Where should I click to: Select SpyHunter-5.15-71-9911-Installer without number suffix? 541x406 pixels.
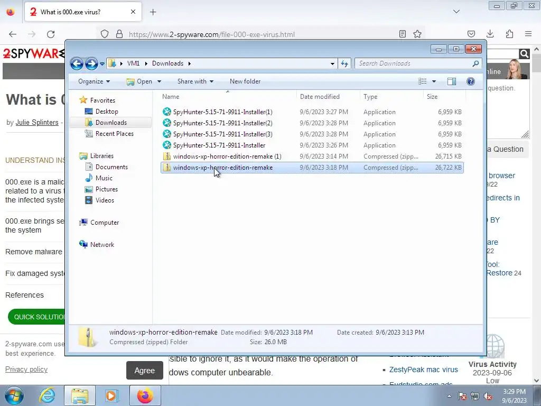tap(312, 145)
